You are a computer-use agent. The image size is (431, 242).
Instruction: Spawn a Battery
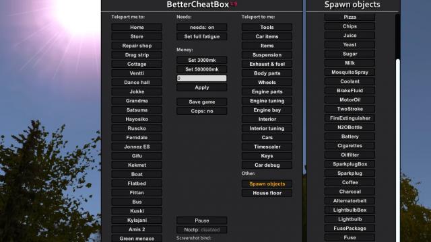350,136
